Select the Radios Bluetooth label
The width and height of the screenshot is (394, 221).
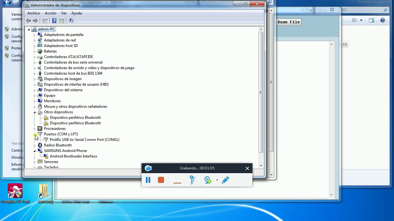tap(58, 145)
